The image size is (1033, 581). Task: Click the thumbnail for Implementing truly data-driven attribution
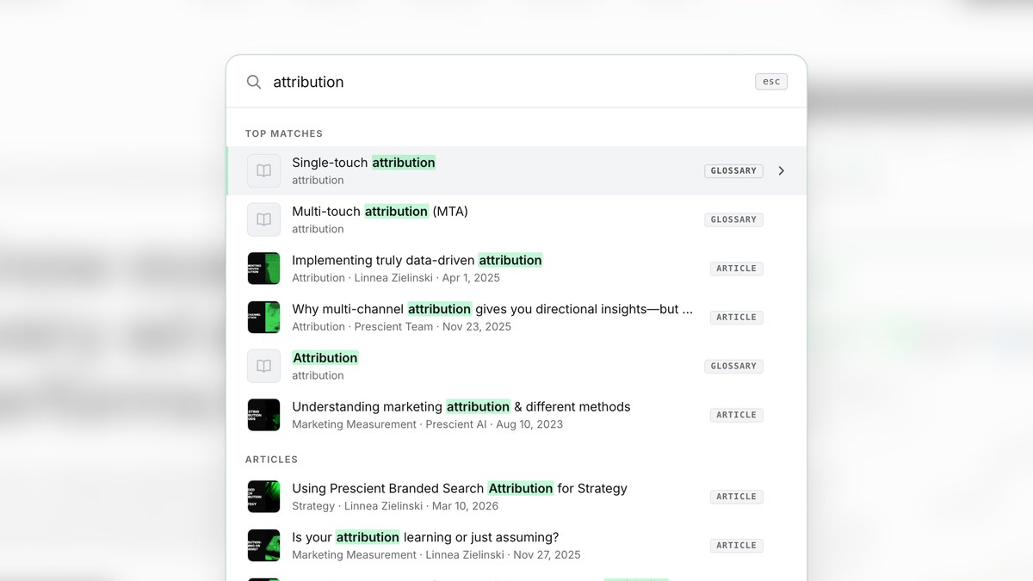pyautogui.click(x=263, y=268)
